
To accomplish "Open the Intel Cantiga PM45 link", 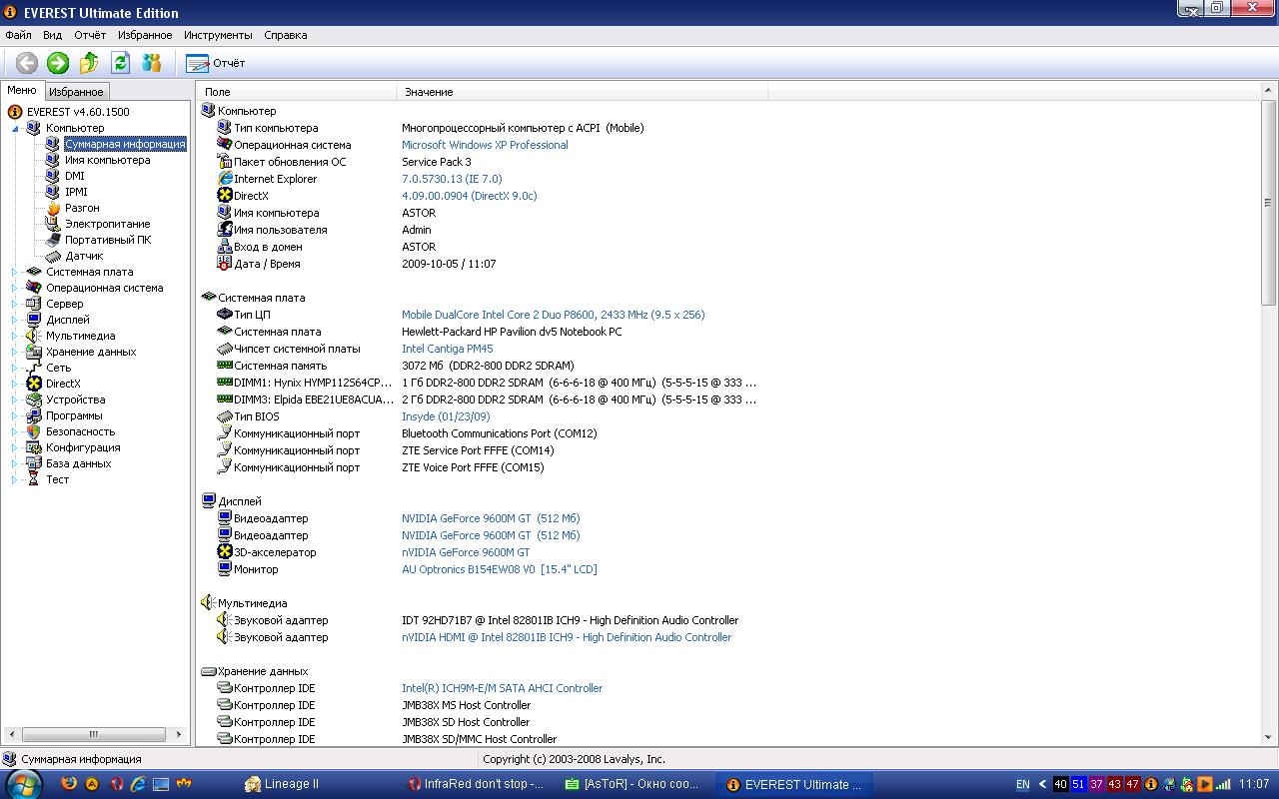I will 447,349.
